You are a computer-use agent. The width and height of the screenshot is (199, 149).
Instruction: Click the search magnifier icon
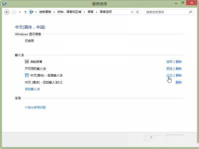click(x=190, y=12)
